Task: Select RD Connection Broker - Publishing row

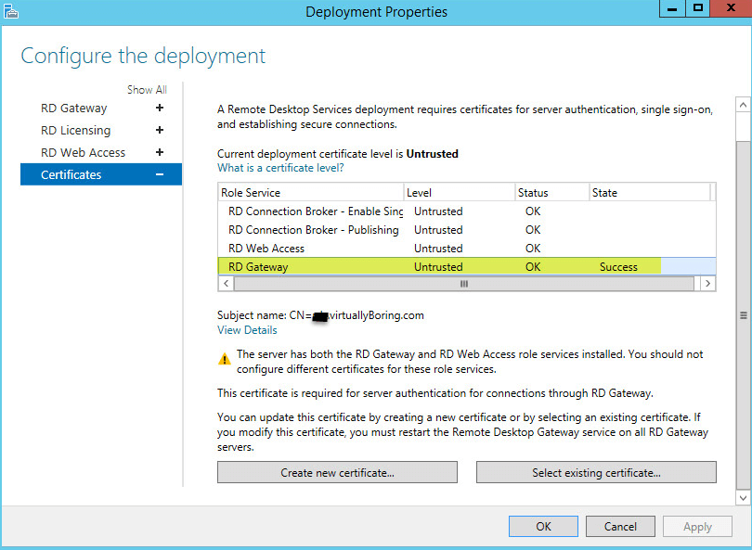Action: click(467, 230)
